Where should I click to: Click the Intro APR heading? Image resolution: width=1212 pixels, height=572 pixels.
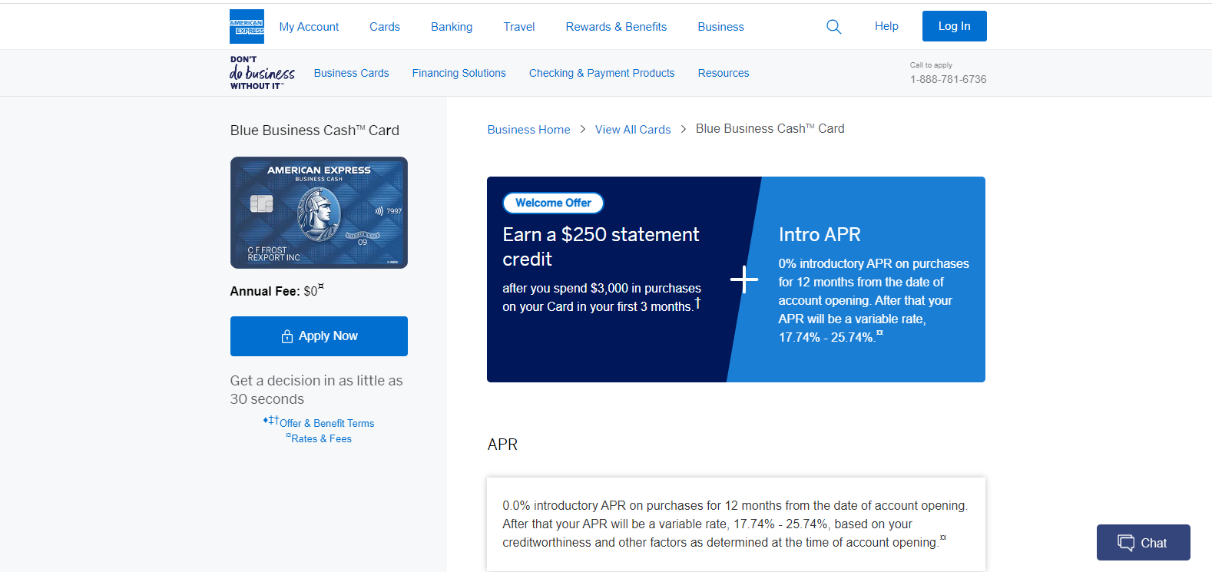(x=820, y=234)
